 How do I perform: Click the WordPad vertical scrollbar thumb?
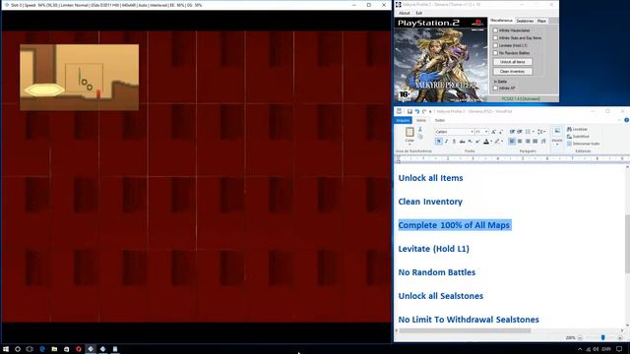point(628,244)
